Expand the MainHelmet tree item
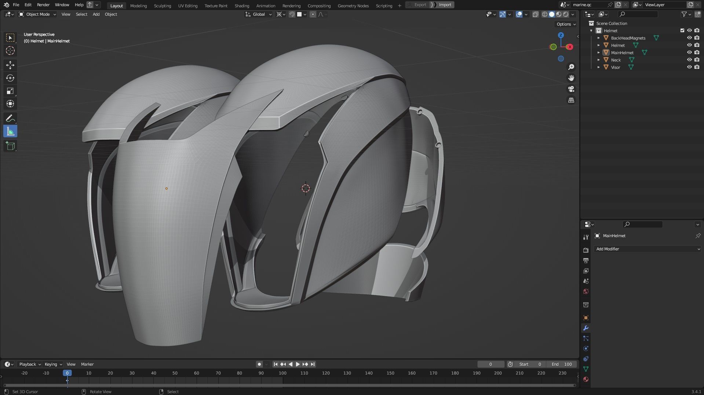 [x=599, y=52]
